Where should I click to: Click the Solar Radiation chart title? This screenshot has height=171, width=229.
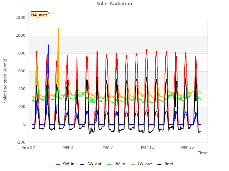pos(114,4)
